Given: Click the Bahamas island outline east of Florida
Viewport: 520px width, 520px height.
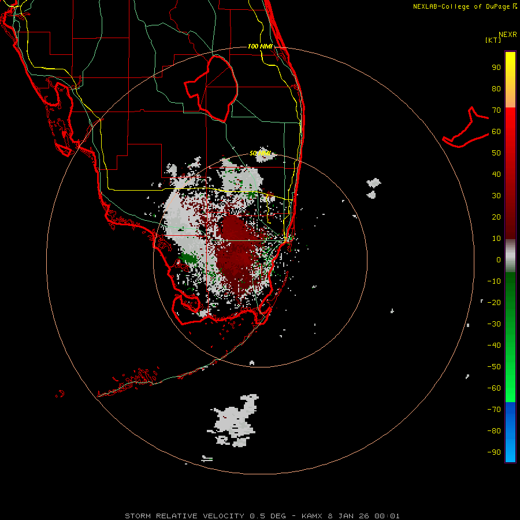Looking at the screenshot, I should [466, 127].
